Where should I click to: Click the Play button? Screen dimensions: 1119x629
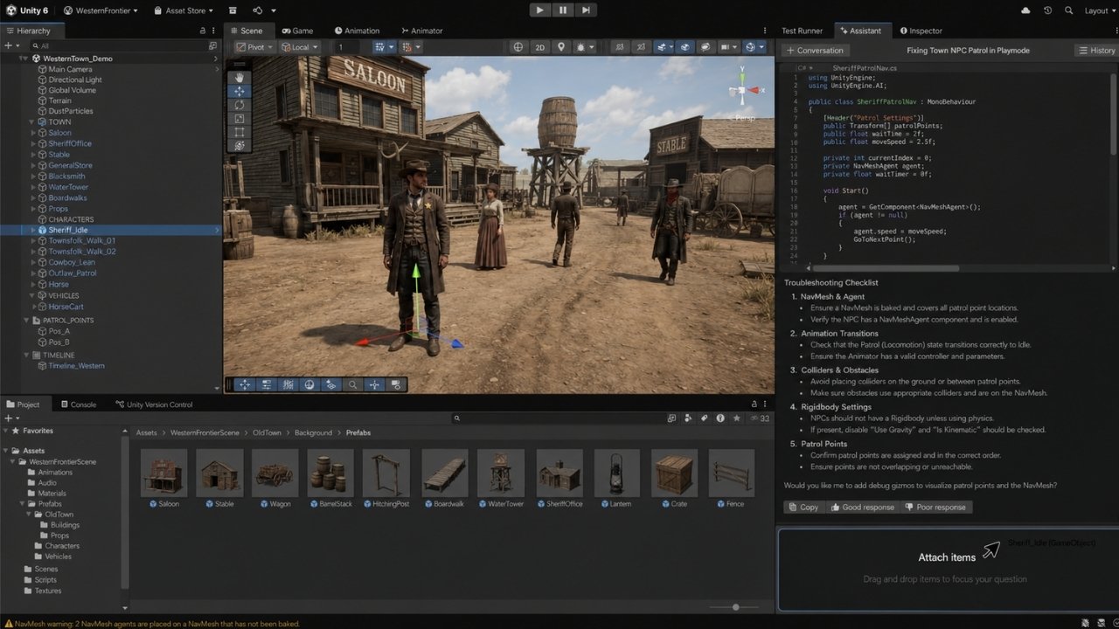tap(539, 10)
